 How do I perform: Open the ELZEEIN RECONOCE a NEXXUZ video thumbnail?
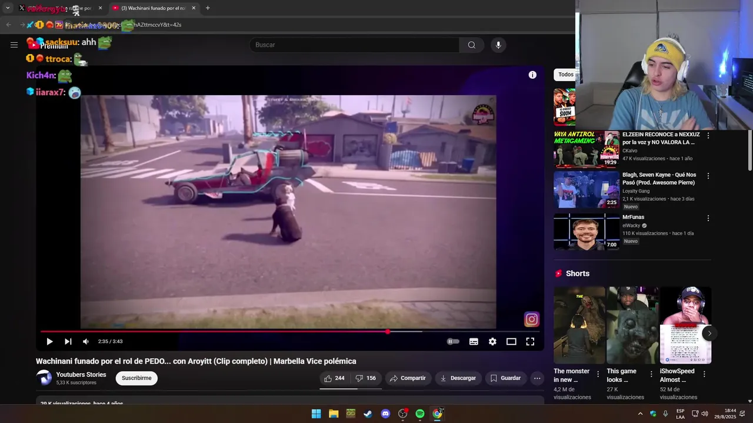[x=587, y=149]
